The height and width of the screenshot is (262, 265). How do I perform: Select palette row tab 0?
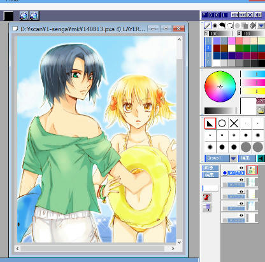pyautogui.click(x=208, y=63)
